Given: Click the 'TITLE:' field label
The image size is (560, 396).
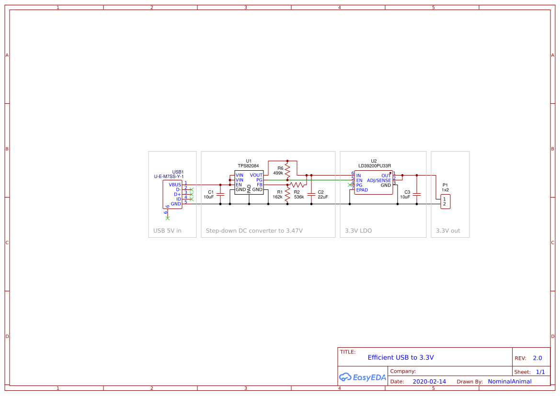Looking at the screenshot, I should (347, 352).
